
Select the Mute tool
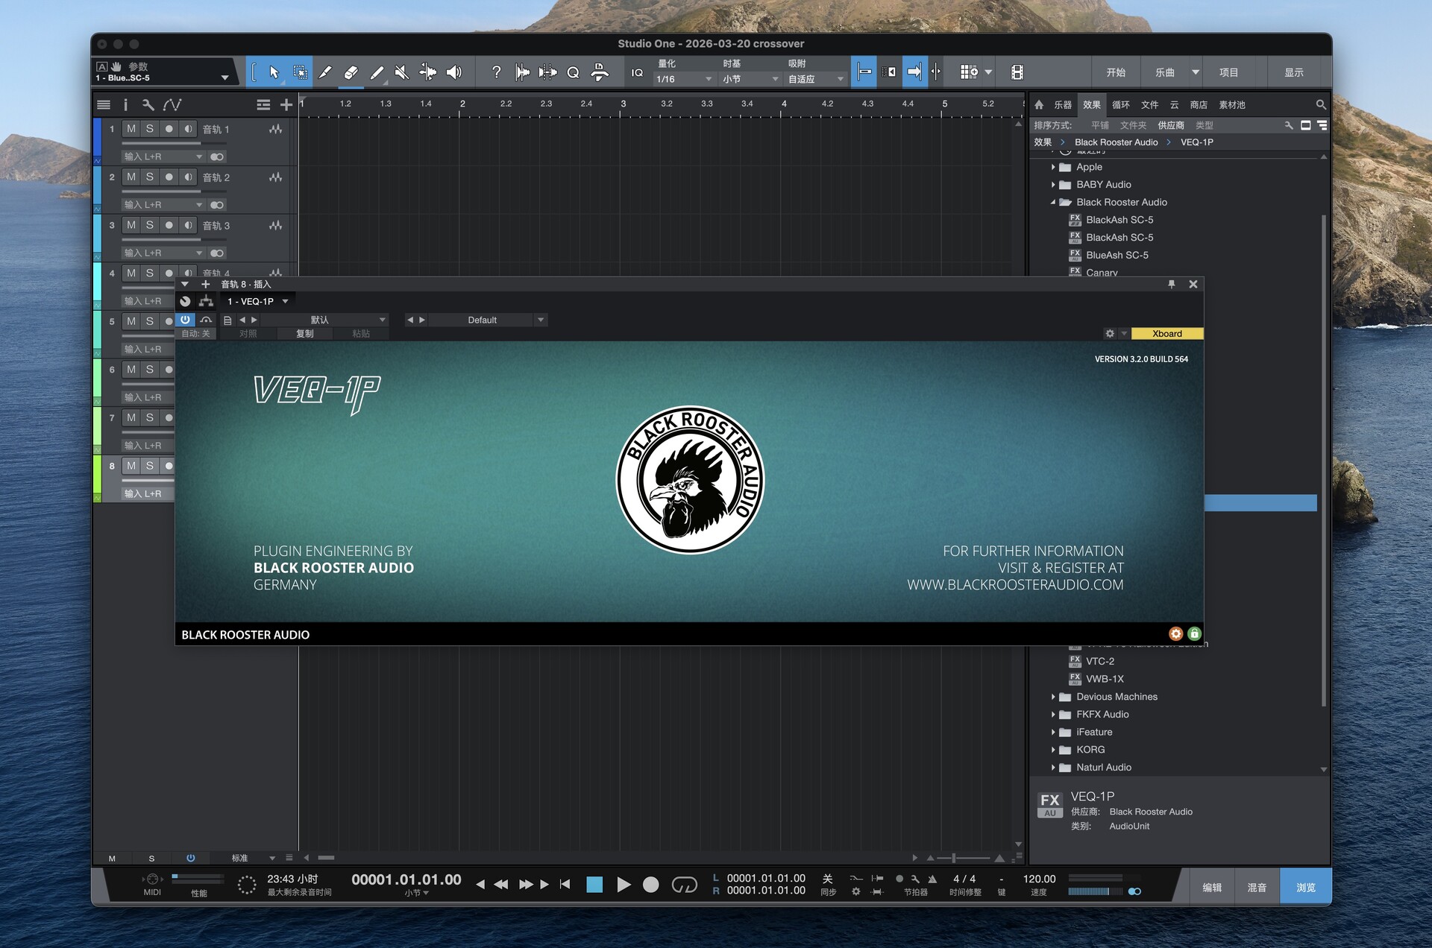pos(401,72)
